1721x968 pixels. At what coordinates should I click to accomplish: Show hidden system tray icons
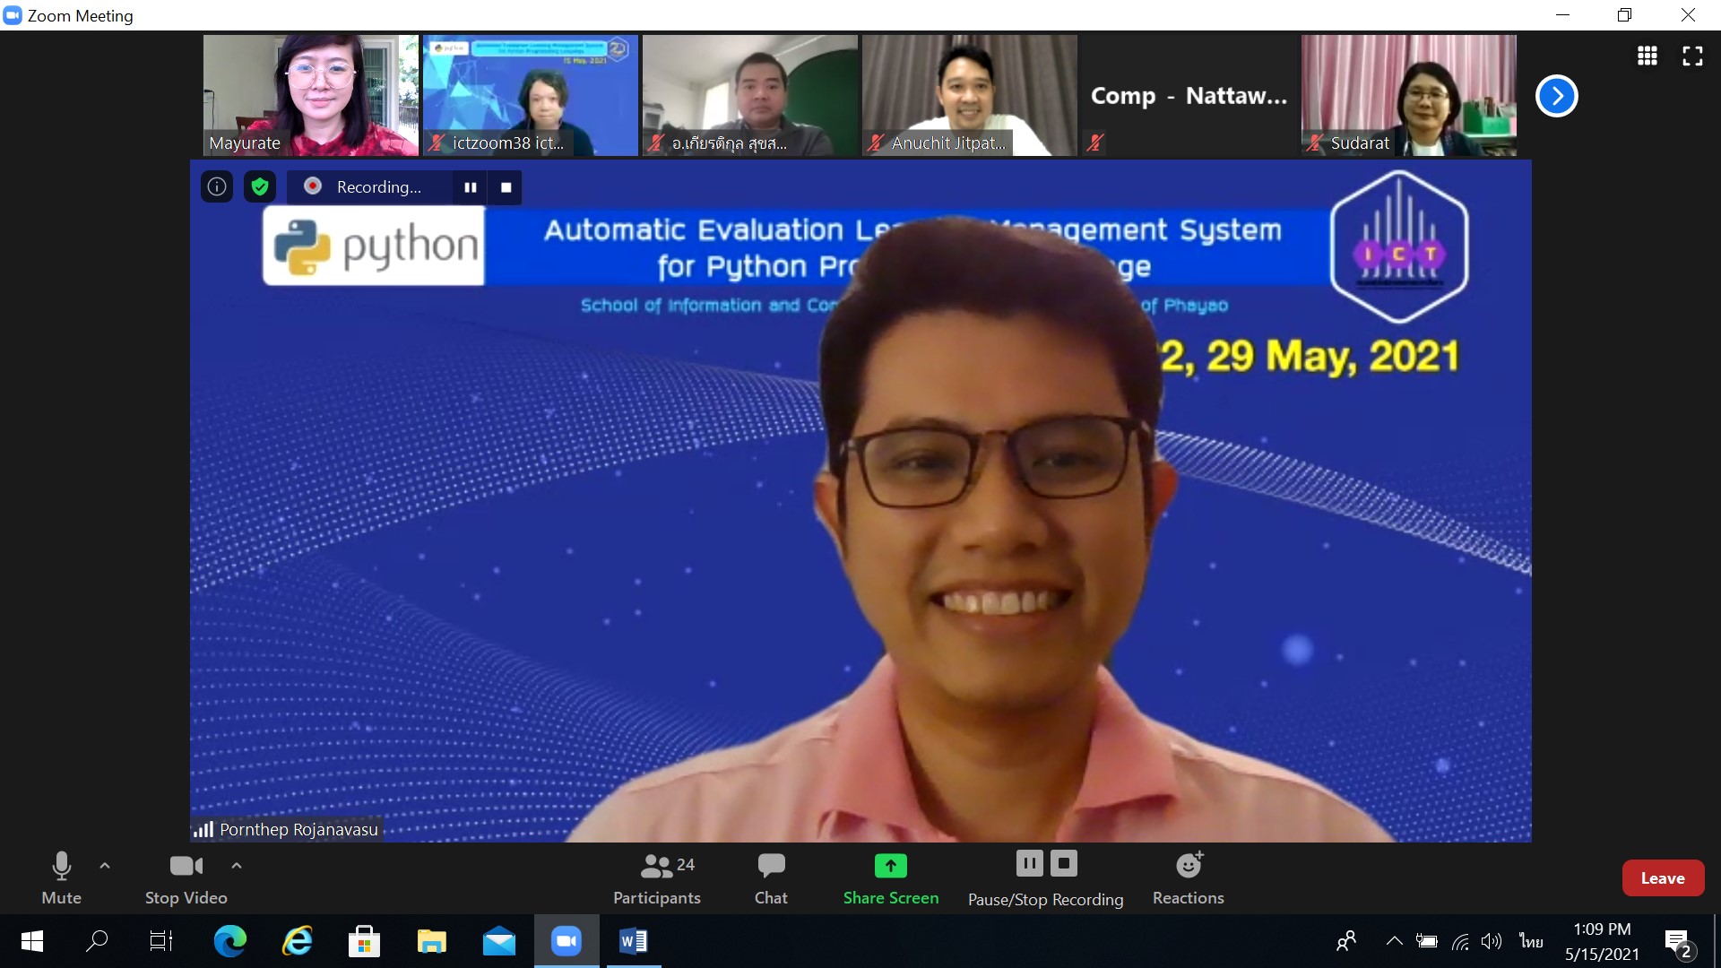coord(1394,941)
